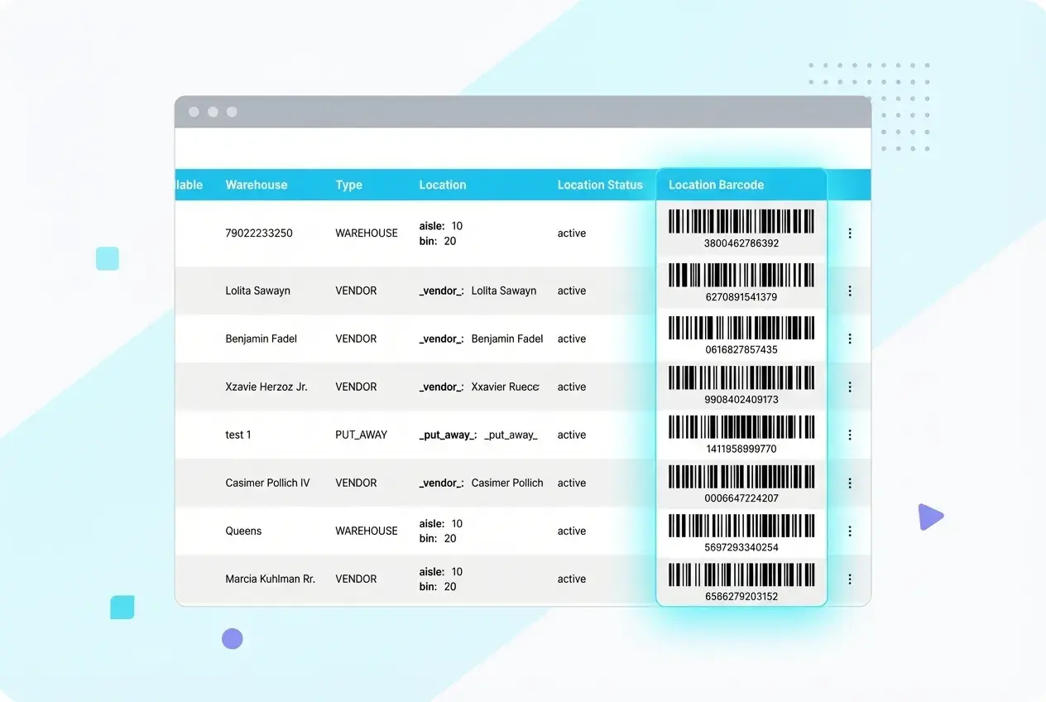Select the Location column header
This screenshot has width=1046, height=702.
(x=442, y=185)
